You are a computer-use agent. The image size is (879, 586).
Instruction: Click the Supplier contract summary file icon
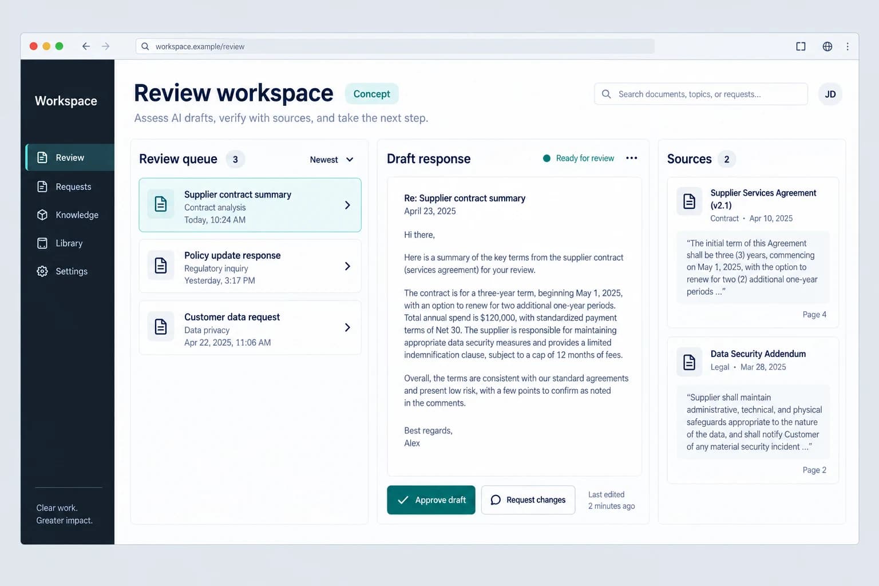161,204
